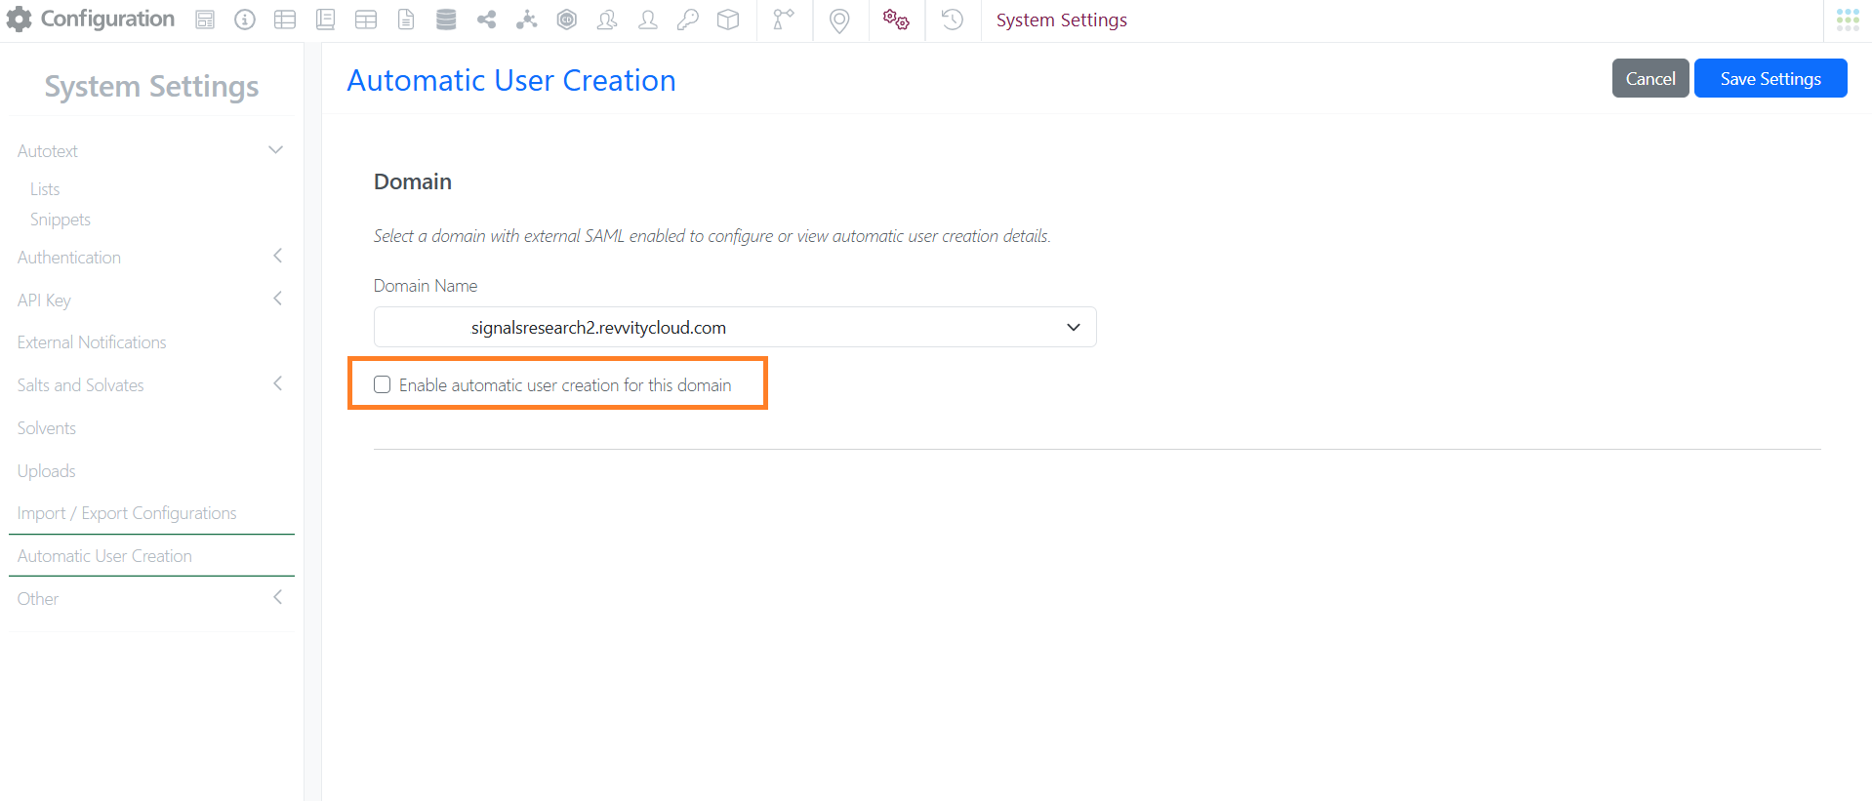Enable automatic user creation for this domain

[x=383, y=385]
